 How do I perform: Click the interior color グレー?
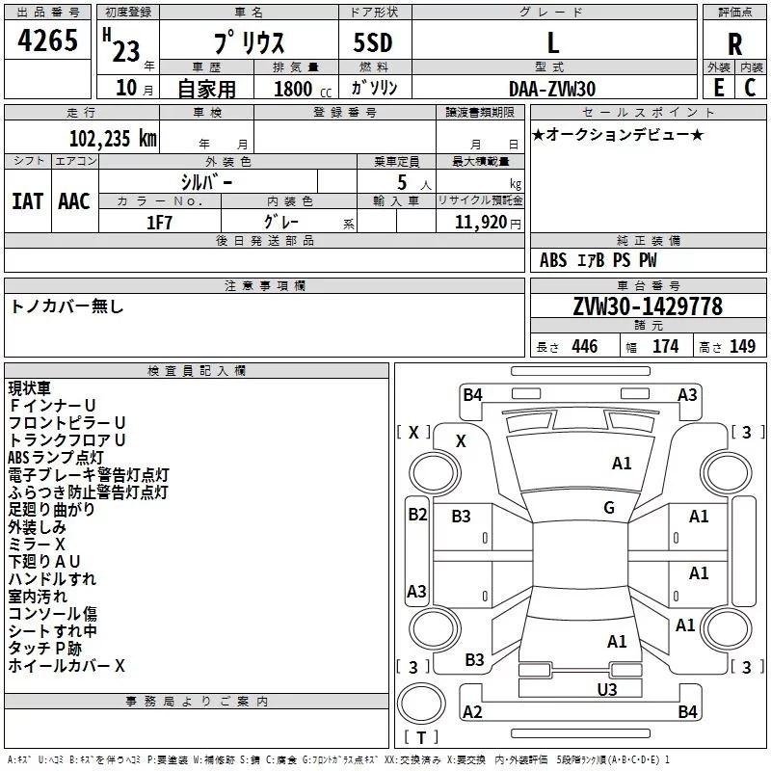pos(281,222)
